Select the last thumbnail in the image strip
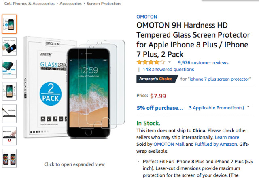Image resolution: width=259 pixels, height=179 pixels. pos(9,158)
